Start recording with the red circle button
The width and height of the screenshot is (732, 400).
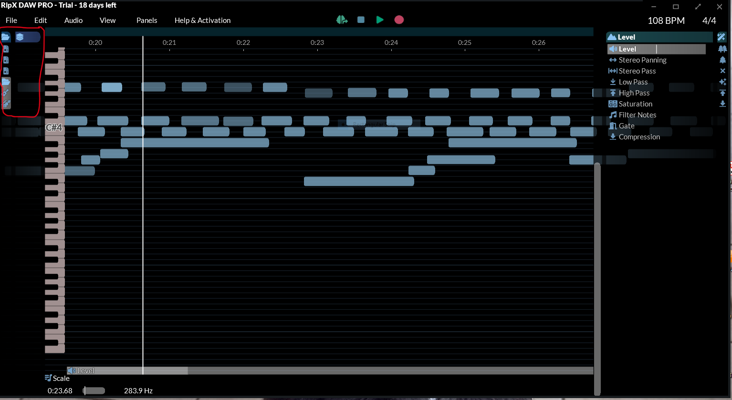(399, 20)
